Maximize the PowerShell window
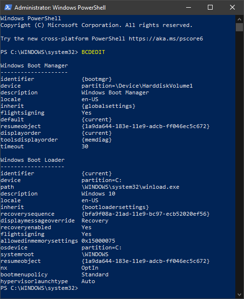 pyautogui.click(x=210, y=7)
